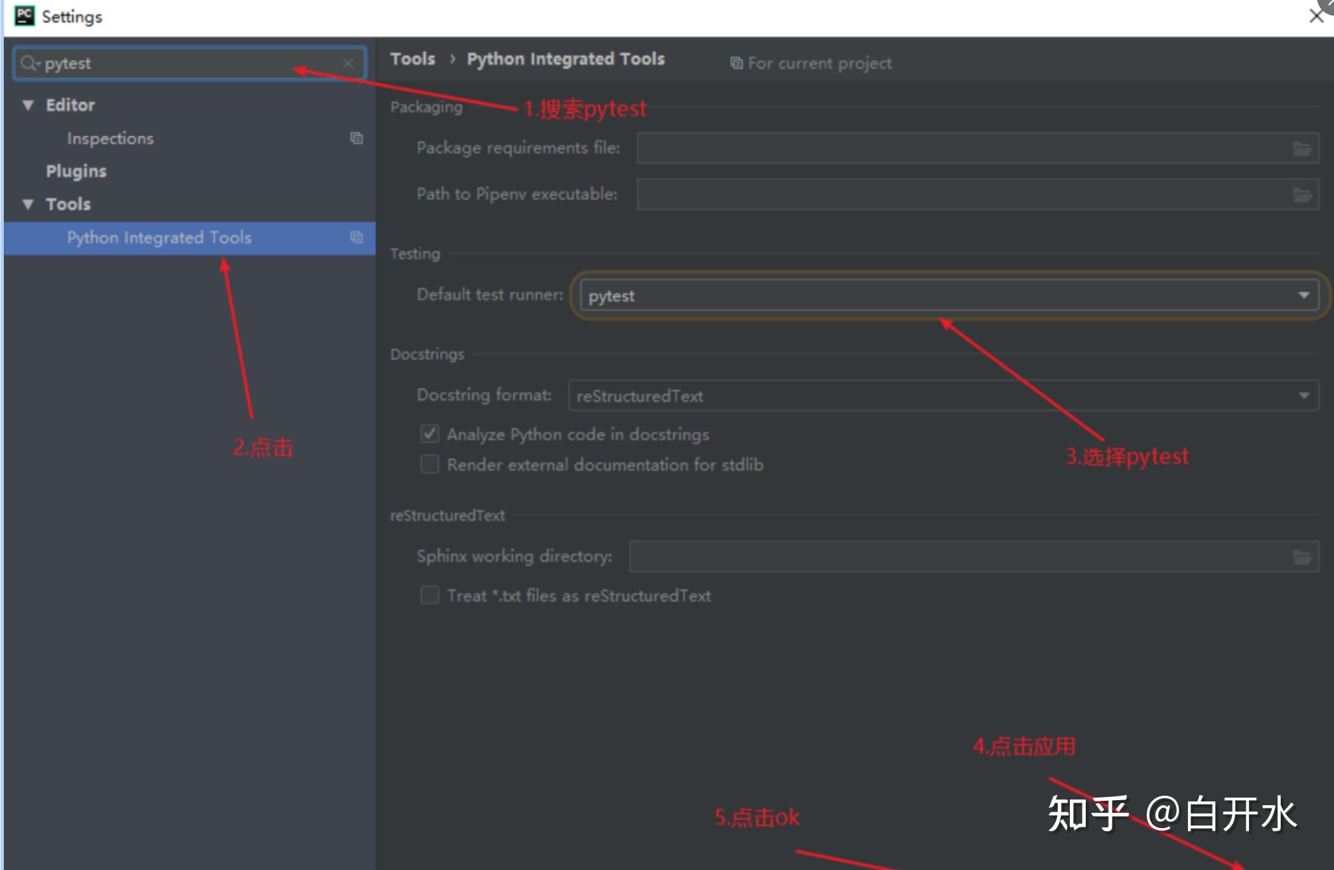Select Plugins in the settings tree
Image resolution: width=1334 pixels, height=870 pixels.
click(x=76, y=171)
